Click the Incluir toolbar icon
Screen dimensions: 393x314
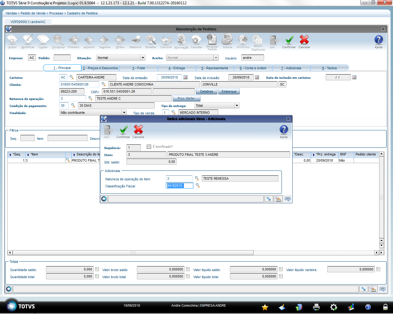pos(13,42)
